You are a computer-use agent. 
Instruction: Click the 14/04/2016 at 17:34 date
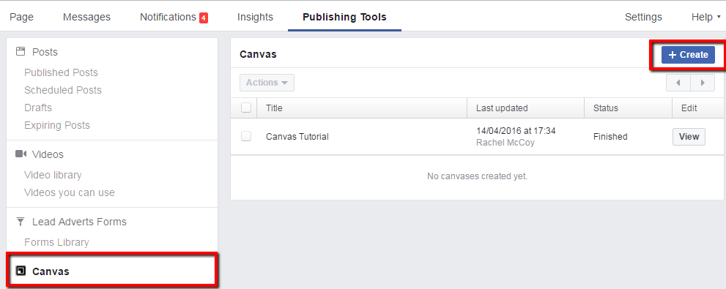[516, 131]
